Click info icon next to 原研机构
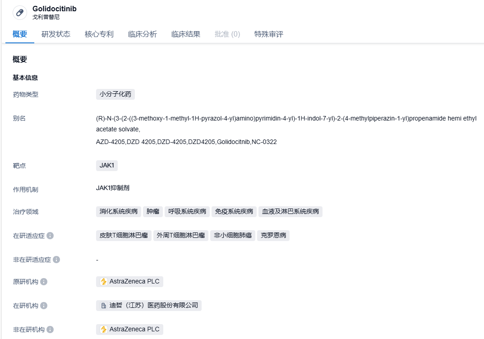 44,282
